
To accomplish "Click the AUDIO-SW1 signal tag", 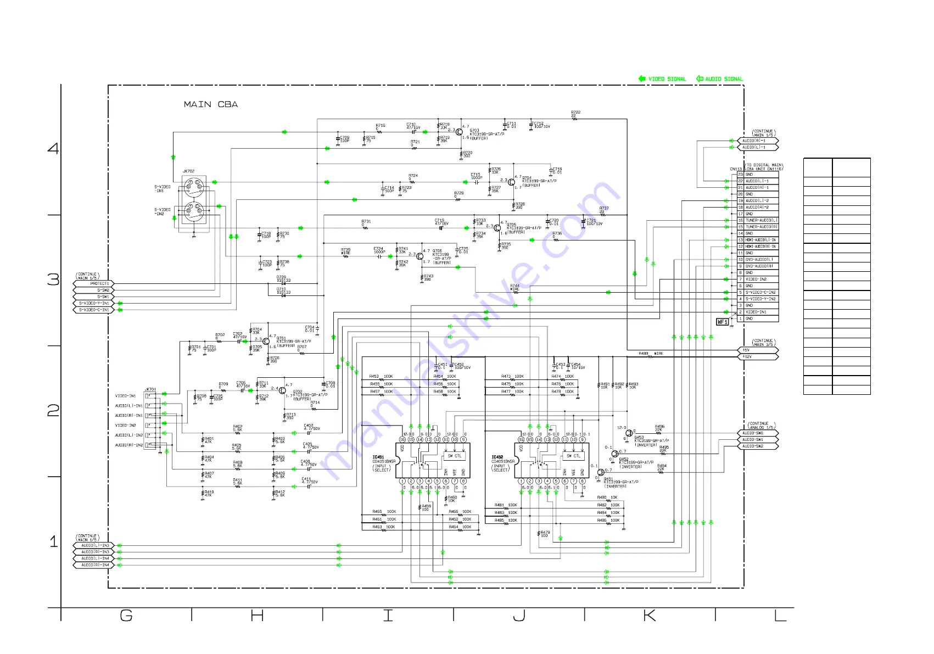I will click(x=758, y=440).
